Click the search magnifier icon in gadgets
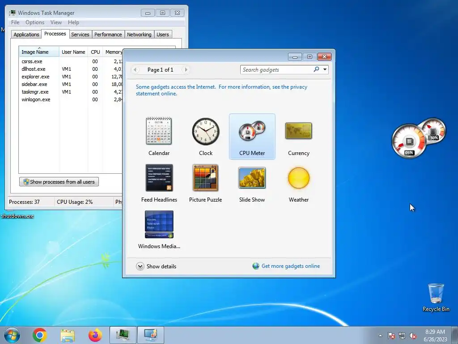Viewport: 458px width, 344px height. point(316,69)
